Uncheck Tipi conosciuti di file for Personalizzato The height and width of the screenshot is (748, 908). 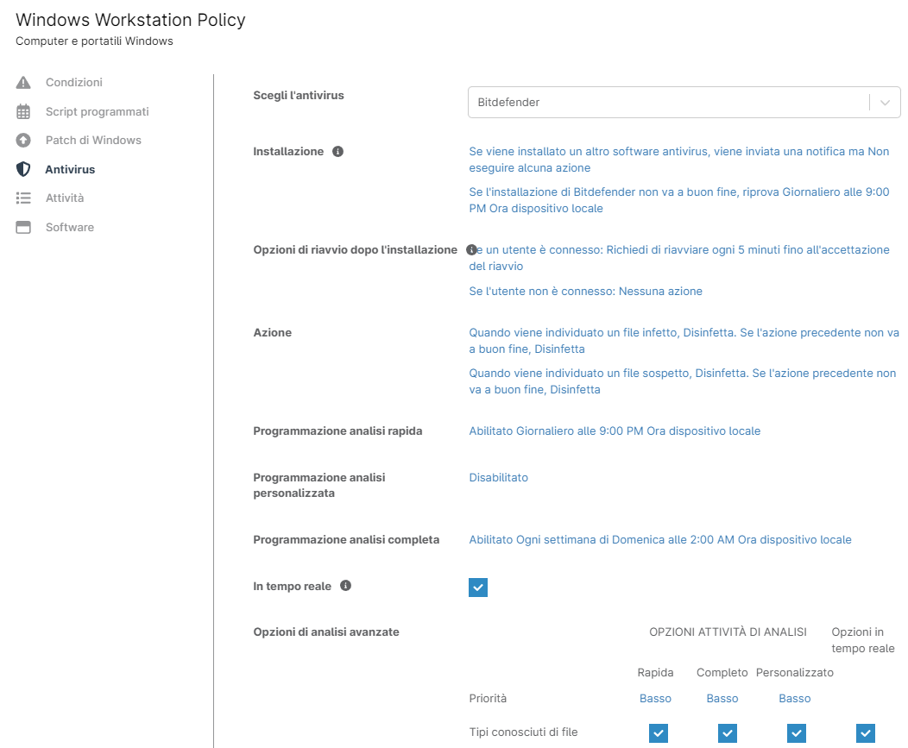[x=797, y=732]
